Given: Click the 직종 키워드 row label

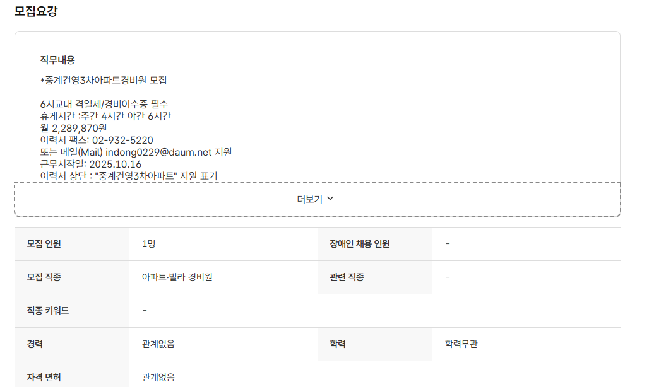Looking at the screenshot, I should (47, 310).
